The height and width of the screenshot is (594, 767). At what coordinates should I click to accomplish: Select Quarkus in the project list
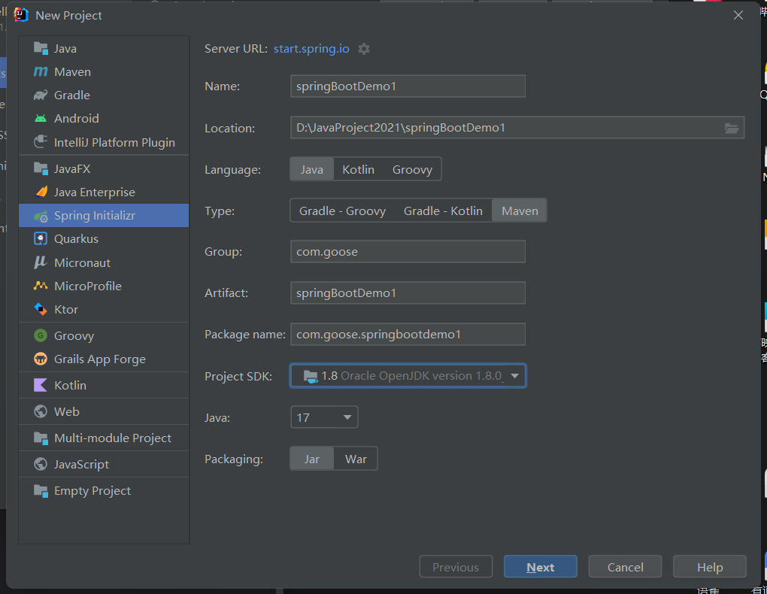(104, 239)
